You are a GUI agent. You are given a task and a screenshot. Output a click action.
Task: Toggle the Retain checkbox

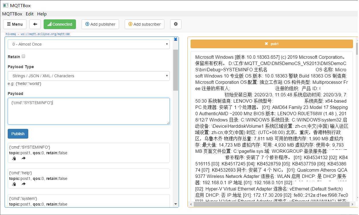[x=23, y=56]
